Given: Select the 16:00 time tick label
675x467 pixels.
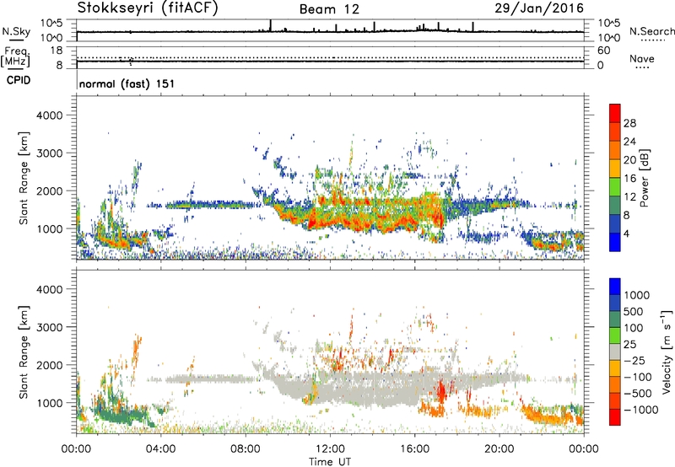Looking at the screenshot, I should [414, 449].
